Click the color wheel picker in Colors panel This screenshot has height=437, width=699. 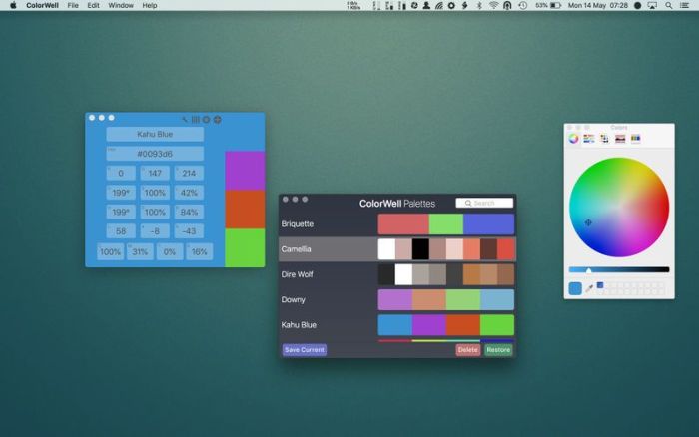pyautogui.click(x=619, y=208)
